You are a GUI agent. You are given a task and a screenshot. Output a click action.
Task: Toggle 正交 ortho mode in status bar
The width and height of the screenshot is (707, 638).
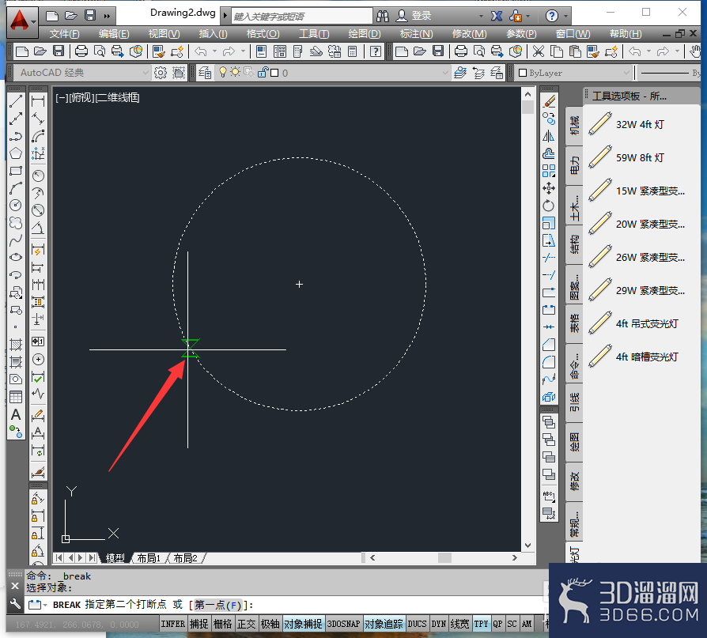(x=246, y=624)
